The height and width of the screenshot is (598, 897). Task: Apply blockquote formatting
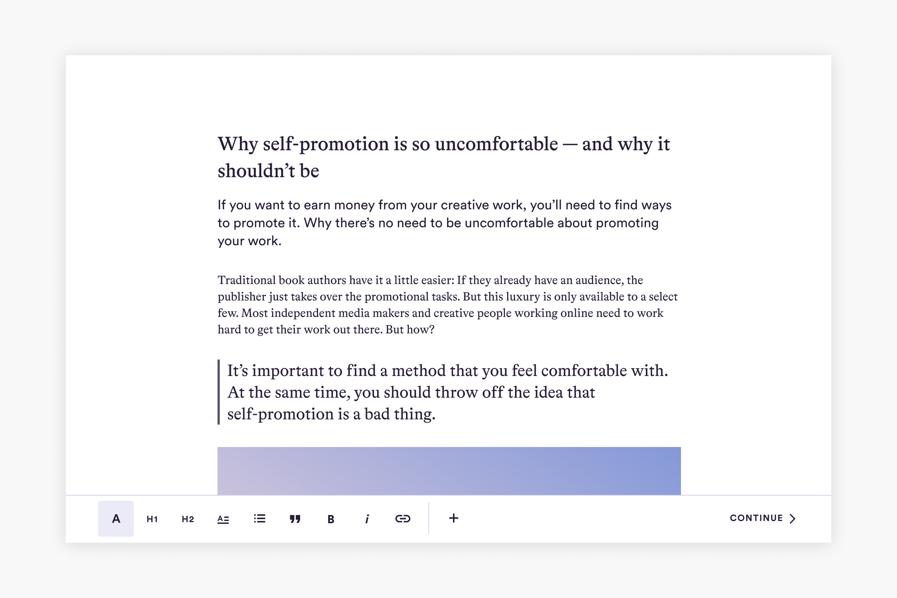pos(295,519)
